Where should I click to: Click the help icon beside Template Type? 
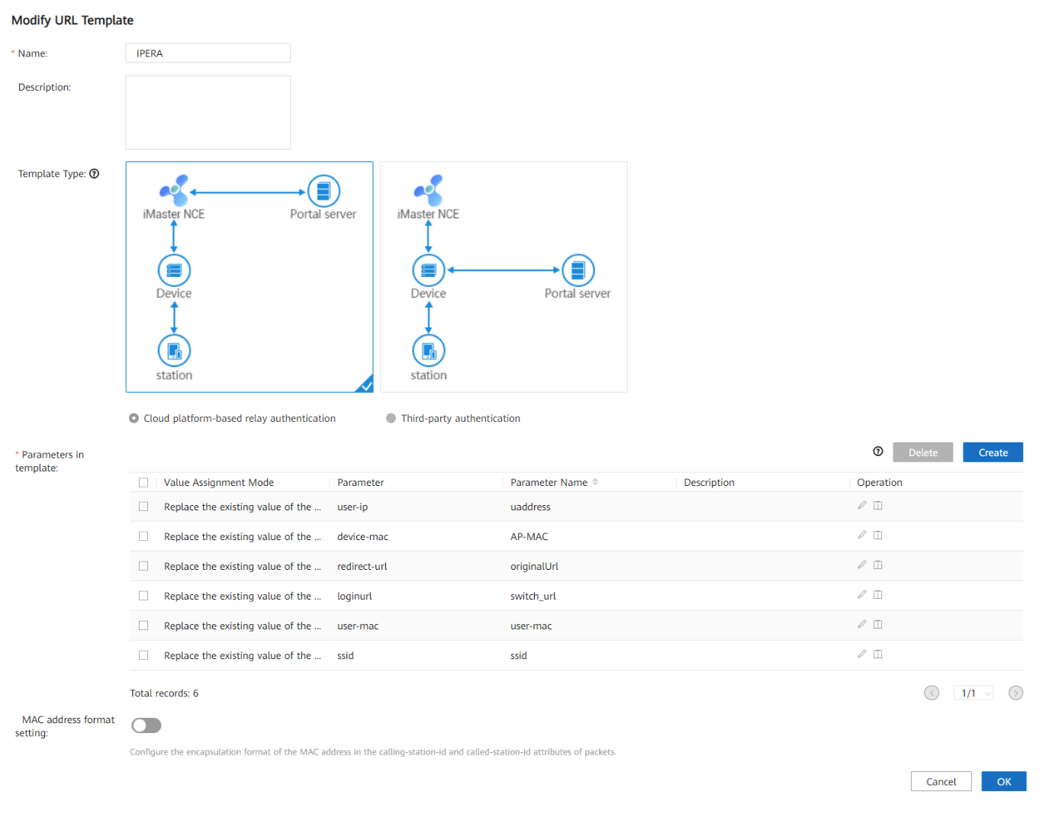click(95, 174)
